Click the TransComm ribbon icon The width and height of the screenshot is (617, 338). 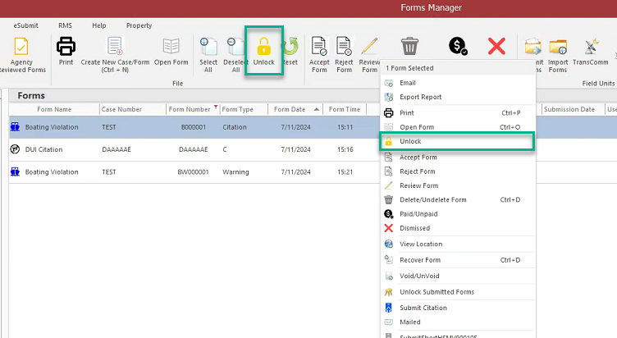coord(589,49)
